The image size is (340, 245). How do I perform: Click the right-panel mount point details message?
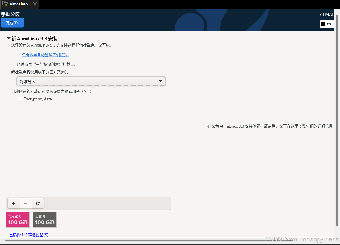pos(270,126)
